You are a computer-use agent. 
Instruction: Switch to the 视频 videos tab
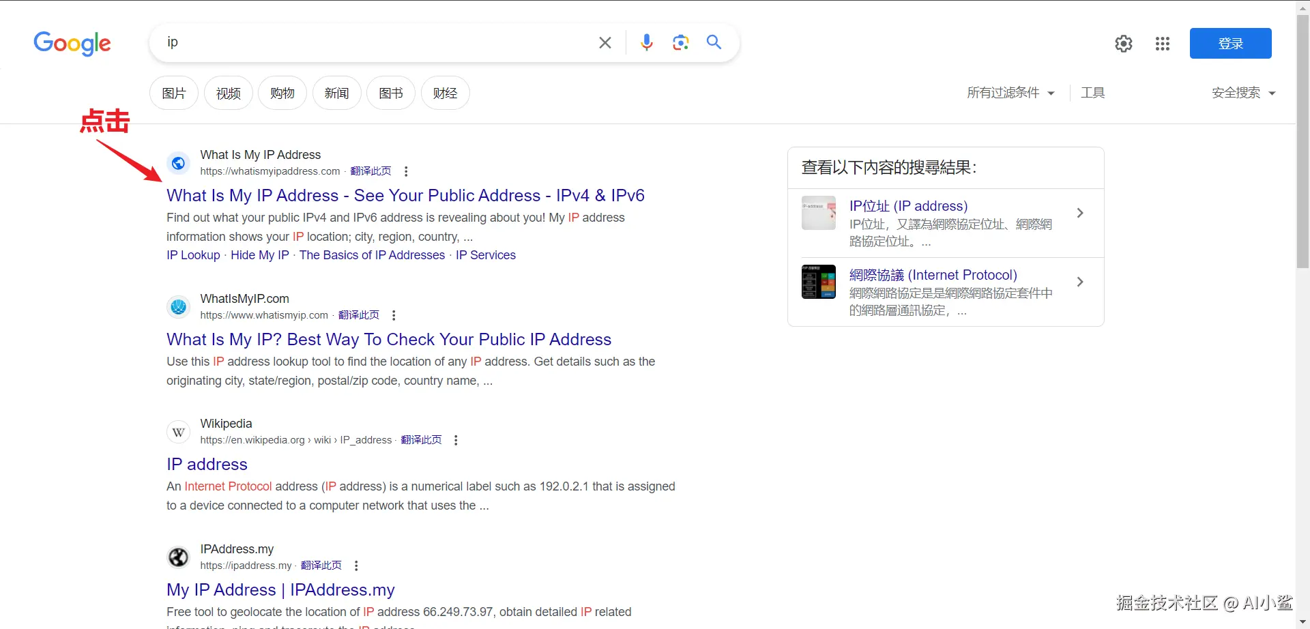coord(228,93)
